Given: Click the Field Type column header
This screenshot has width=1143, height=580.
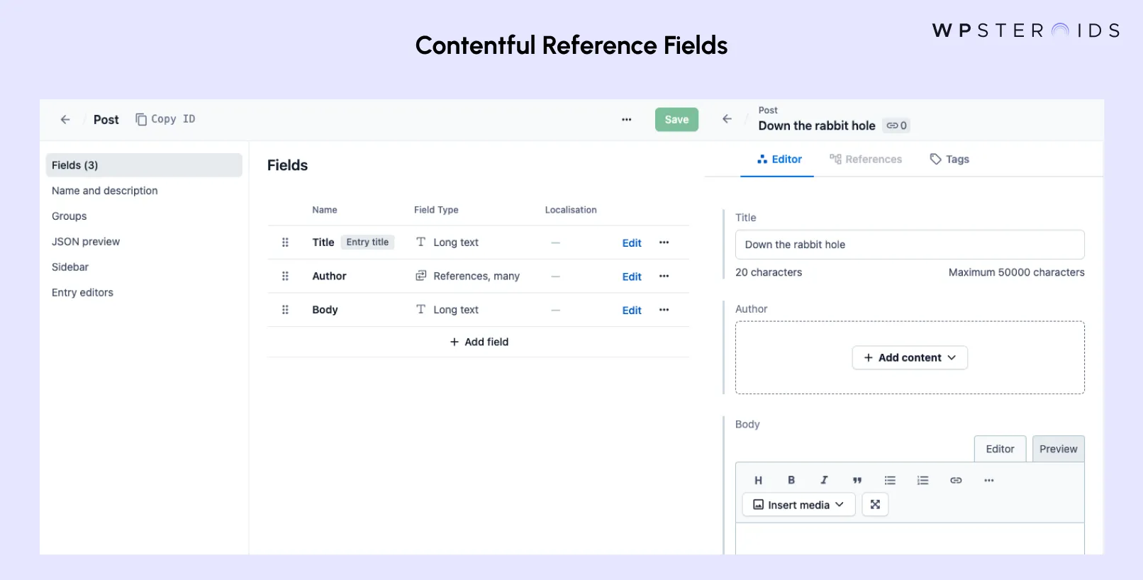Looking at the screenshot, I should tap(436, 210).
